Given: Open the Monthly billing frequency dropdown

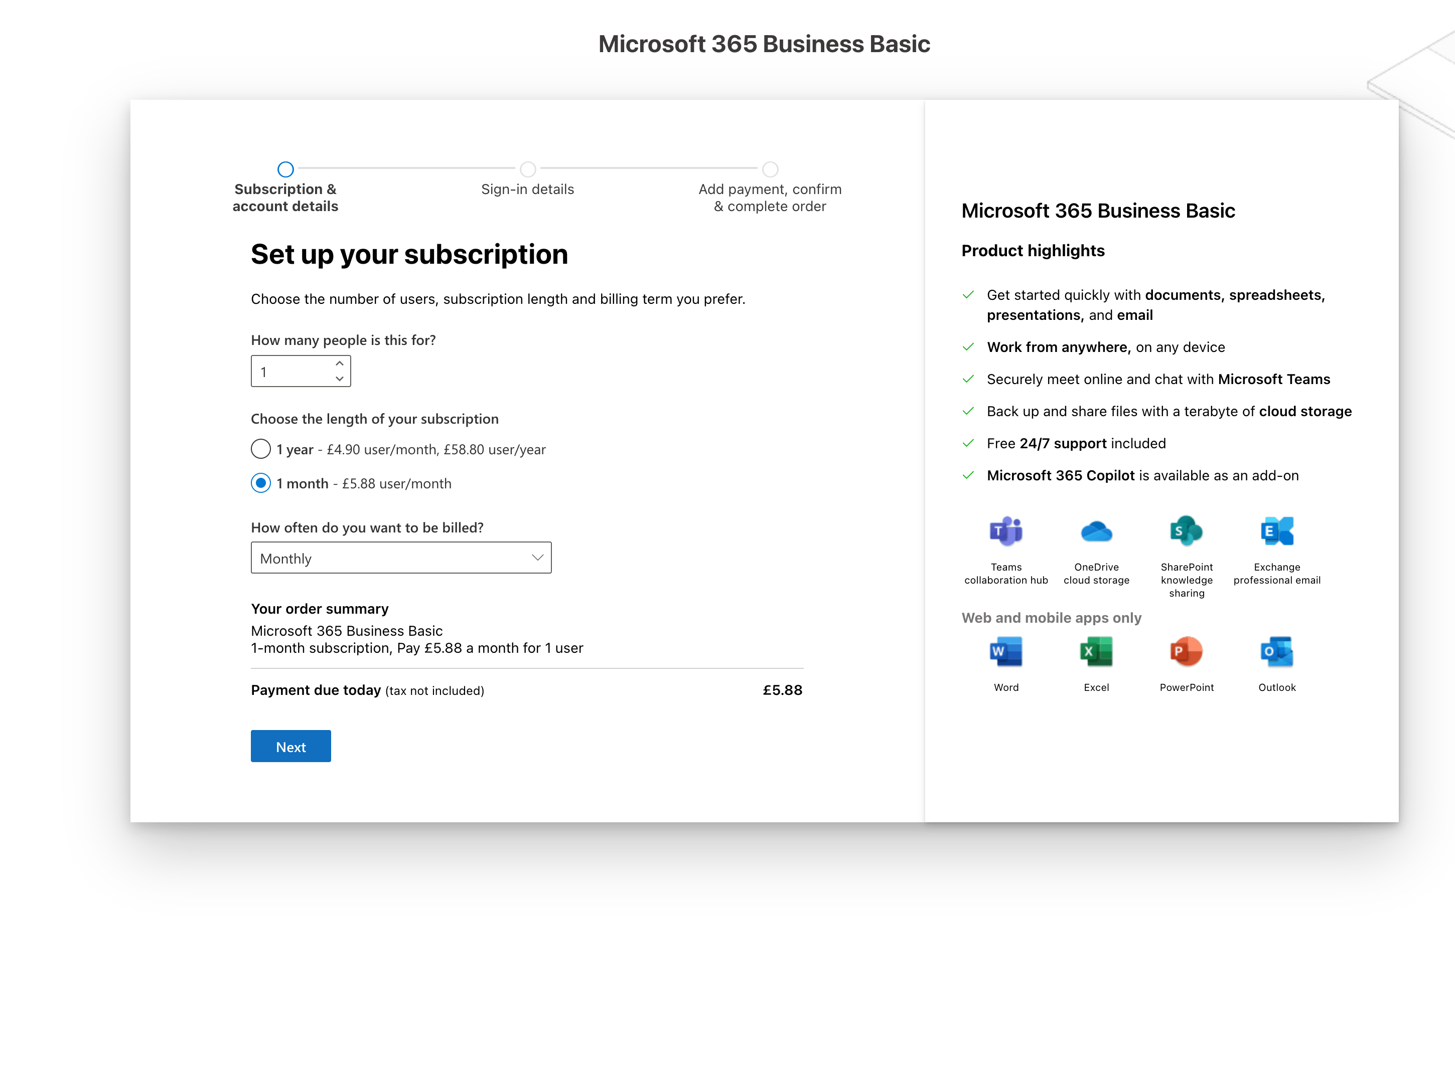Looking at the screenshot, I should click(x=400, y=558).
